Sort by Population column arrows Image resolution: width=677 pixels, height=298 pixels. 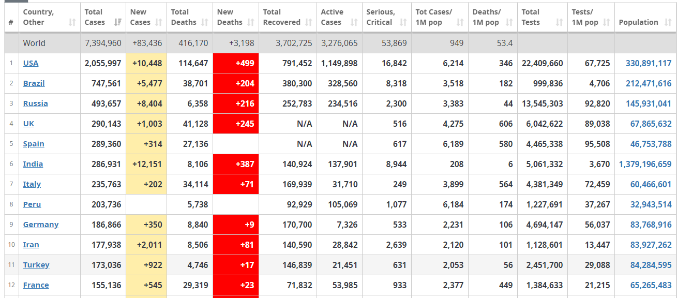[x=668, y=22]
